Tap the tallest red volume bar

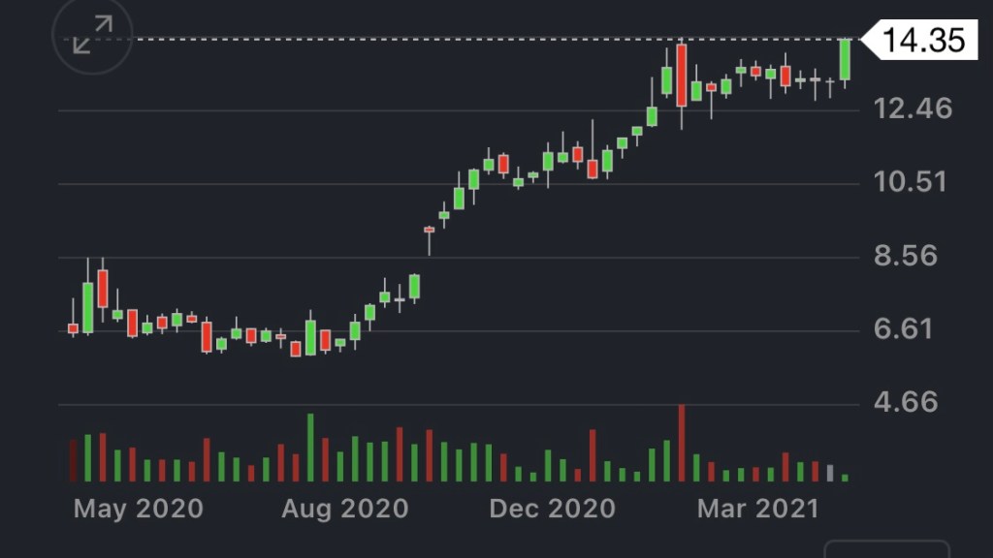[x=682, y=443]
